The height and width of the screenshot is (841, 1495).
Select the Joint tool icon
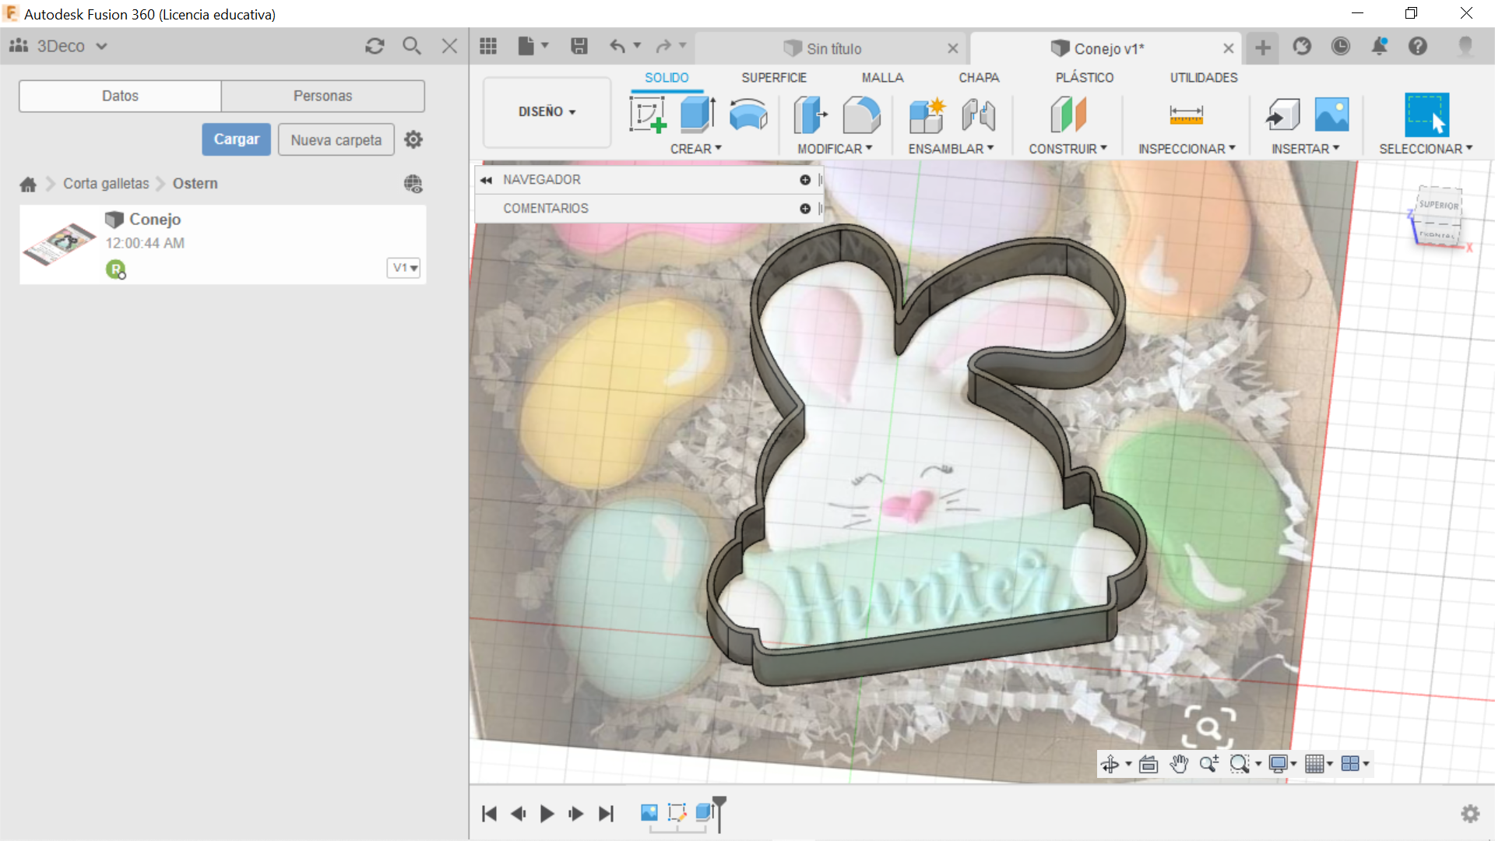point(978,115)
